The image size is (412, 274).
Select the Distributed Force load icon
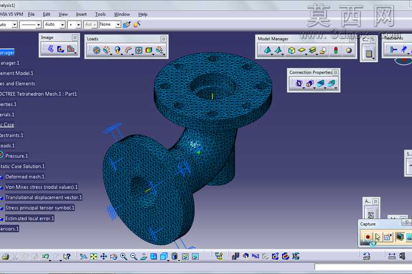pos(107,50)
